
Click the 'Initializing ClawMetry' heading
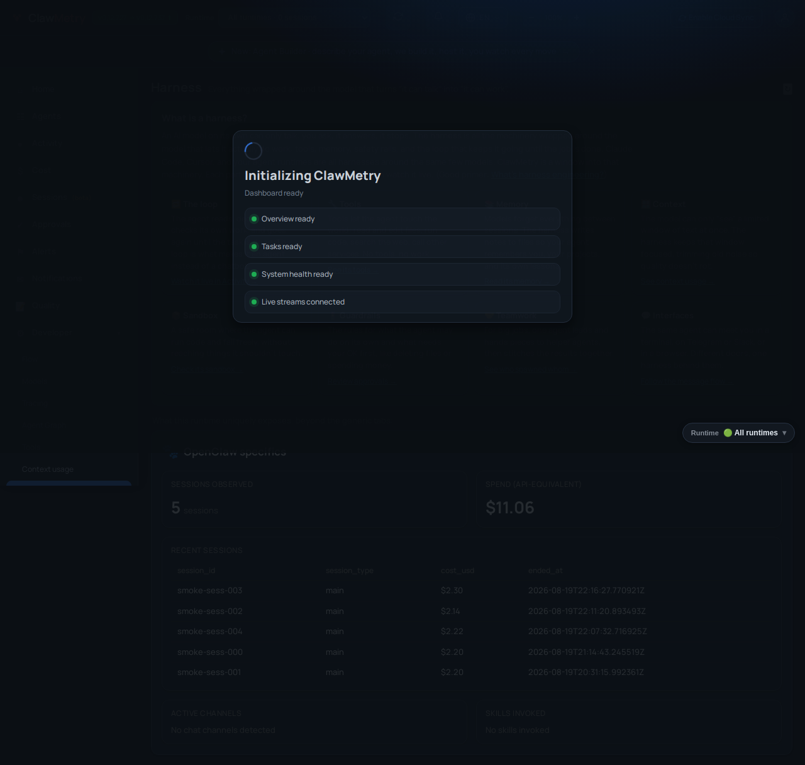[313, 176]
